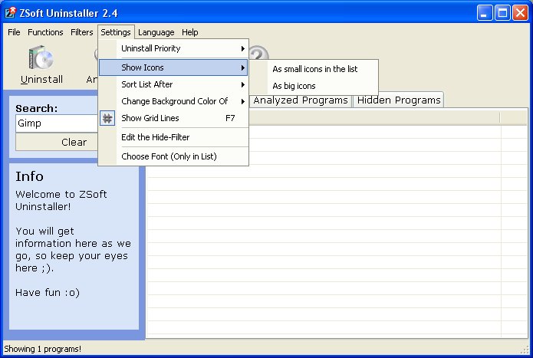Open the Language menu
Image resolution: width=533 pixels, height=358 pixels.
[x=156, y=32]
